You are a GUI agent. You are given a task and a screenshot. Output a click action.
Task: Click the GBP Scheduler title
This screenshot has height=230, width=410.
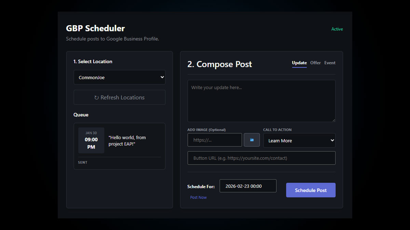tap(95, 28)
